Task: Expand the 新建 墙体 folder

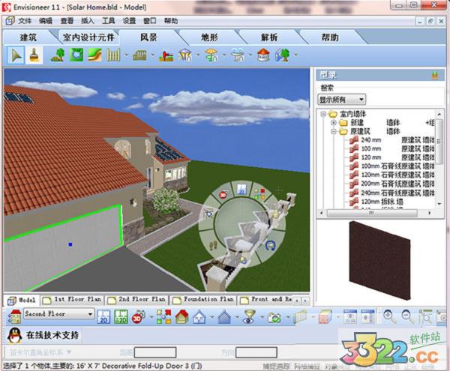Action: pos(334,123)
